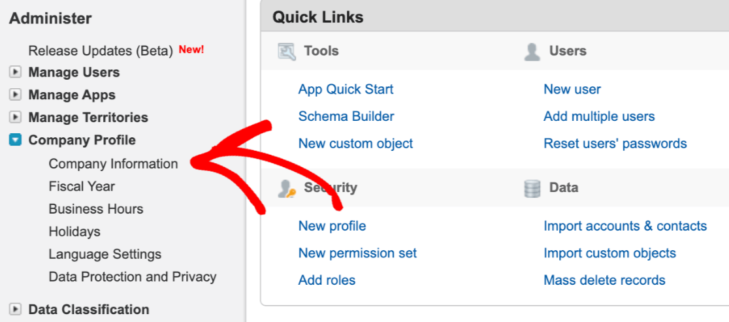Open Company Information in the sidebar
The image size is (729, 322).
pyautogui.click(x=113, y=164)
